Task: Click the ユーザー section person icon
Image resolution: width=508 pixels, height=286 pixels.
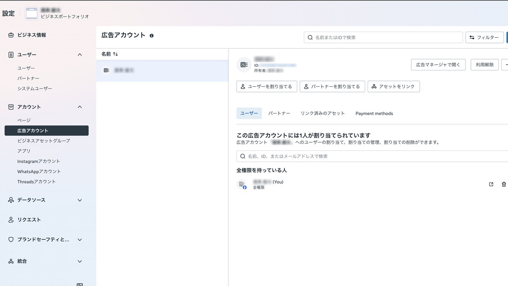Action: pos(11,55)
